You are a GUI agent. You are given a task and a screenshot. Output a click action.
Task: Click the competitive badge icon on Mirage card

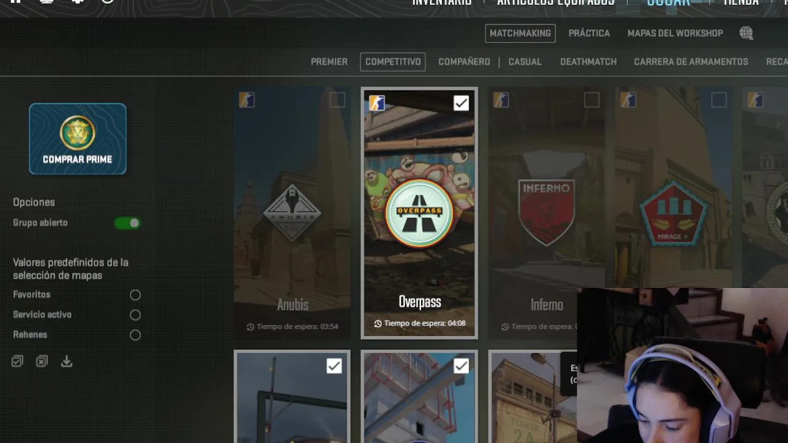628,100
